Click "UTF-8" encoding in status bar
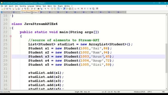The image size is (168, 95). click(x=149, y=92)
